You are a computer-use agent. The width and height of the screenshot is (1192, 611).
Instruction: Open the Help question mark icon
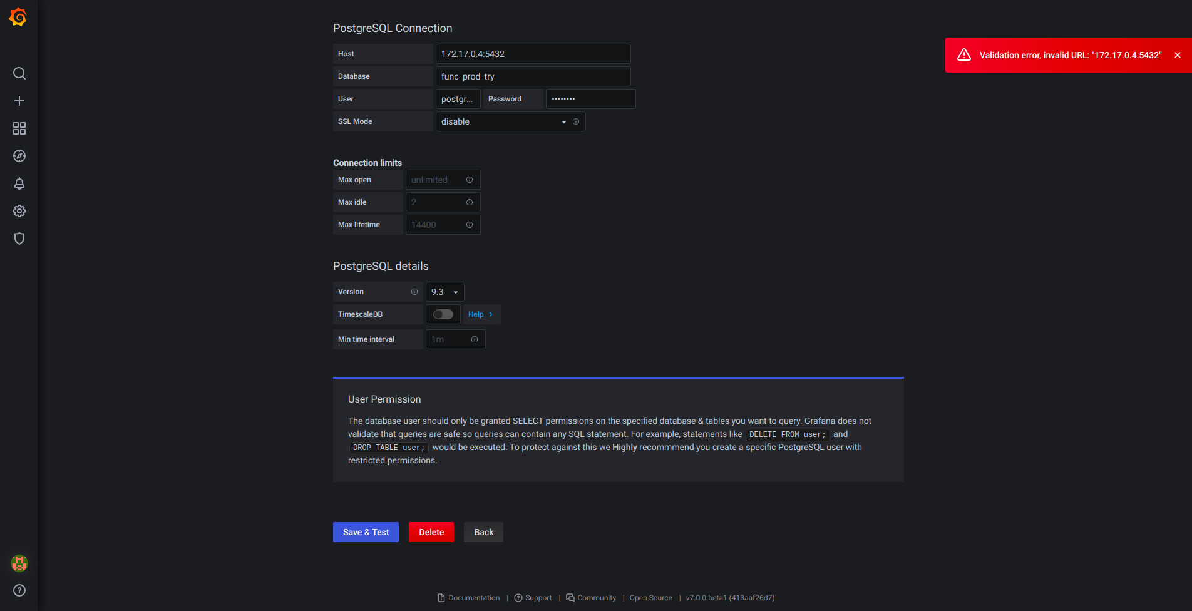tap(19, 590)
